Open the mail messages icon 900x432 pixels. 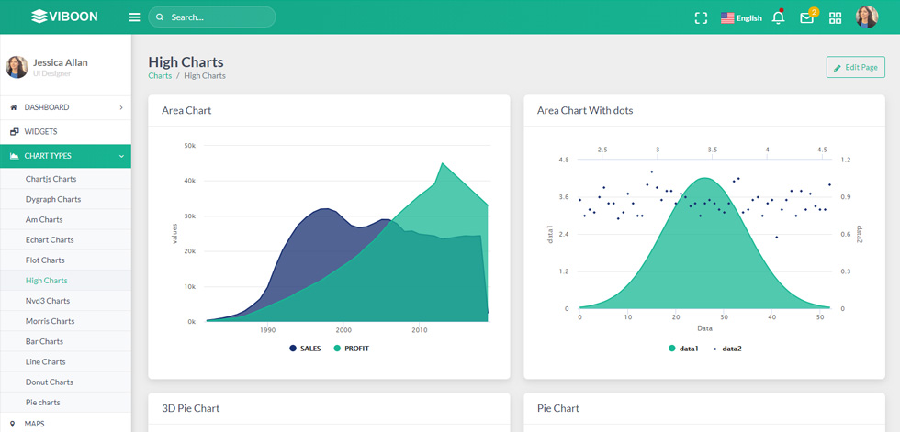click(x=806, y=17)
